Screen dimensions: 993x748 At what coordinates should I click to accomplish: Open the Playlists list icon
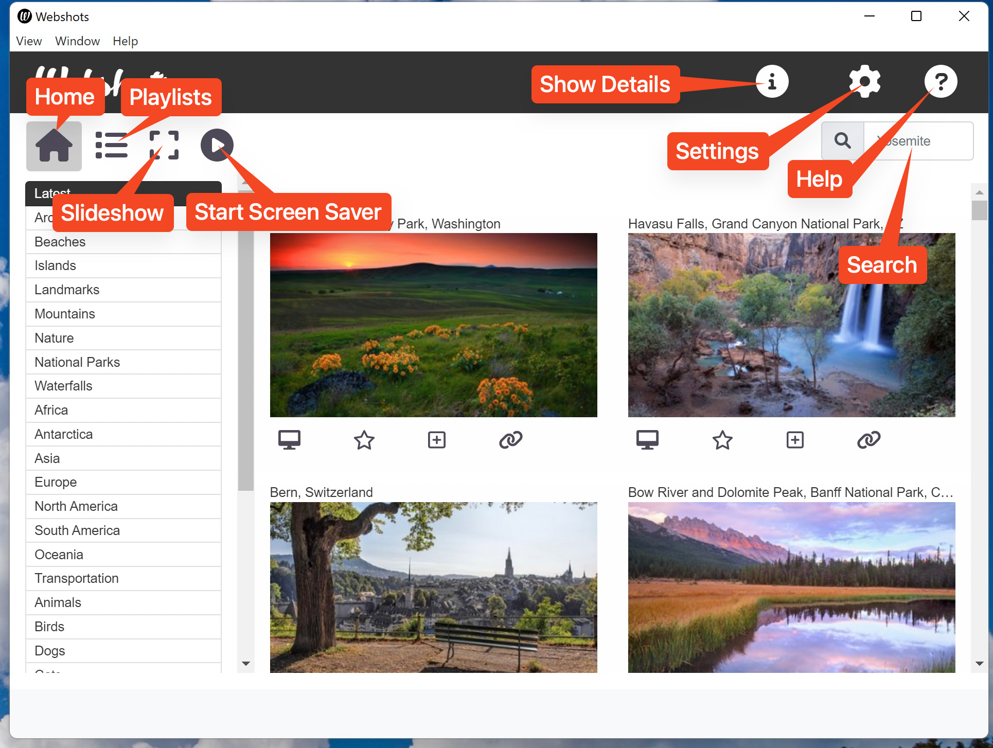point(111,146)
